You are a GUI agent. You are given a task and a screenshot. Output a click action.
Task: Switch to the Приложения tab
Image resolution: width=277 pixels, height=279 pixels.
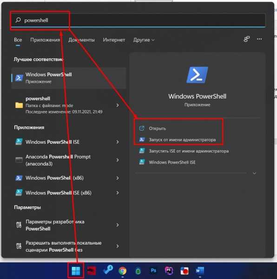tap(45, 40)
